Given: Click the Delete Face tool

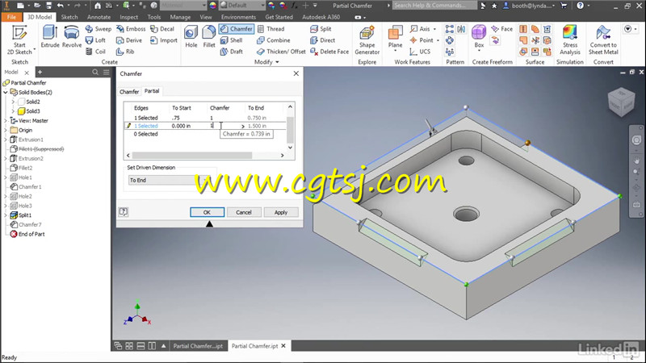Looking at the screenshot, I should [x=329, y=52].
